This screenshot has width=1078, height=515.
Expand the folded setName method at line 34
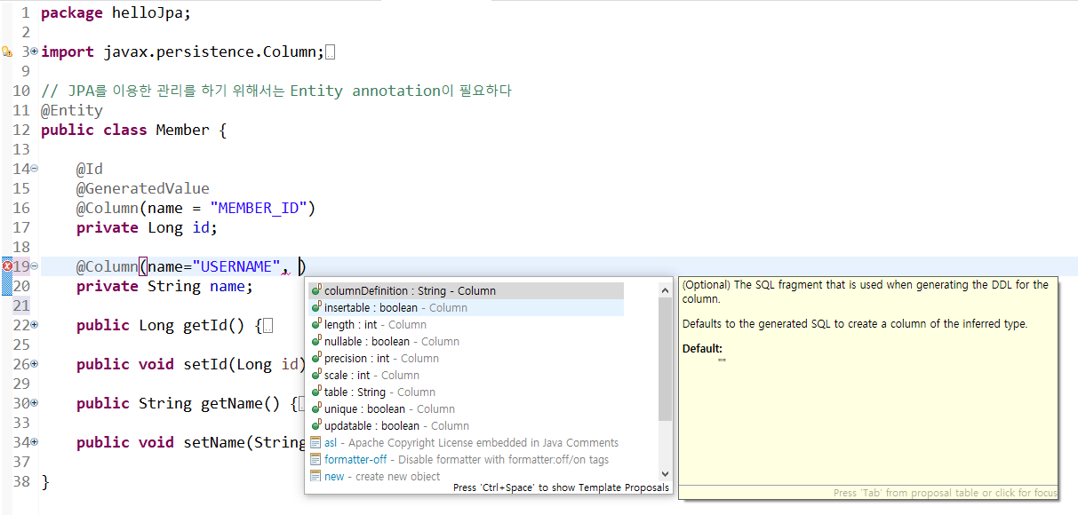35,442
